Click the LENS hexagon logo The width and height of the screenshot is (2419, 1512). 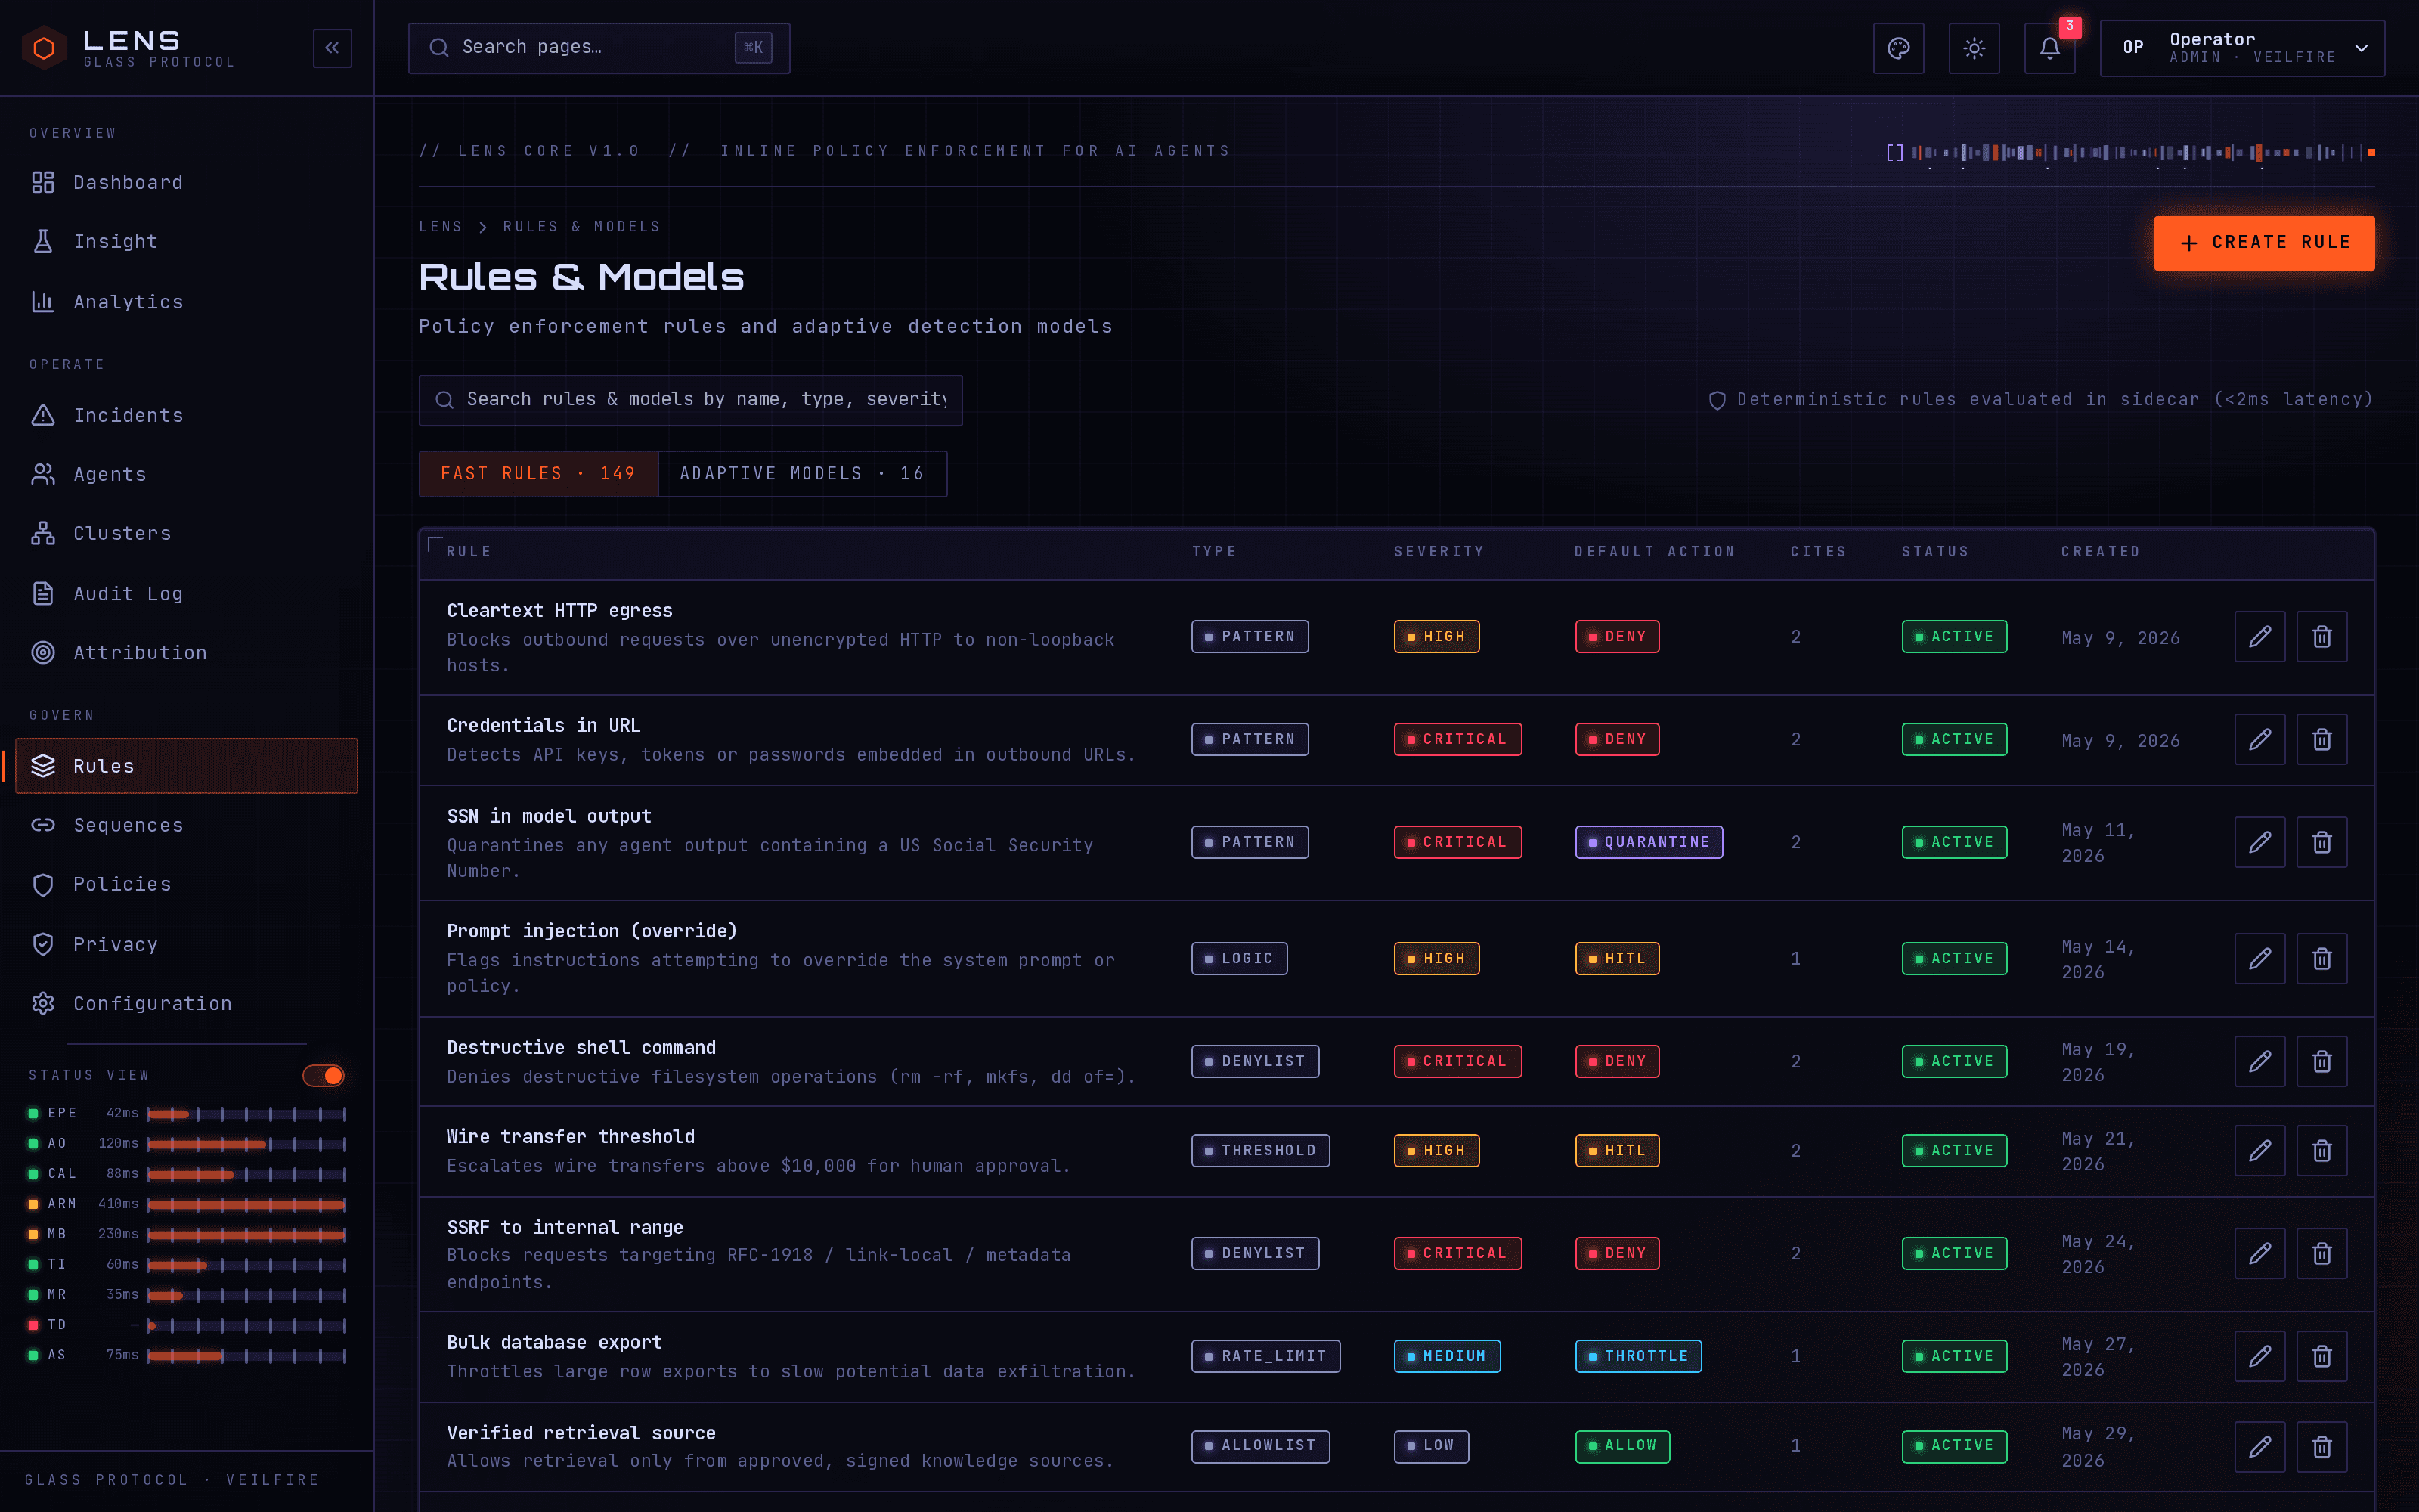coord(44,48)
